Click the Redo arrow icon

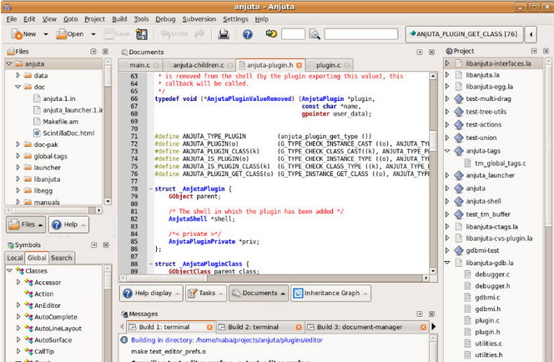pyautogui.click(x=199, y=34)
